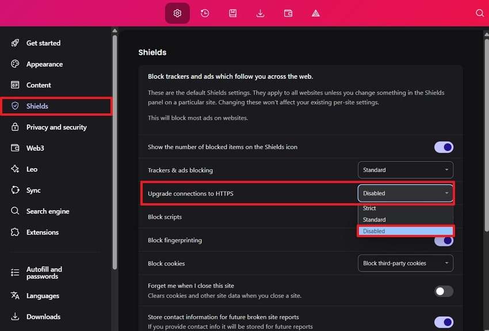Click the Sync circular arrows icon
489x331 pixels.
[x=15, y=190]
